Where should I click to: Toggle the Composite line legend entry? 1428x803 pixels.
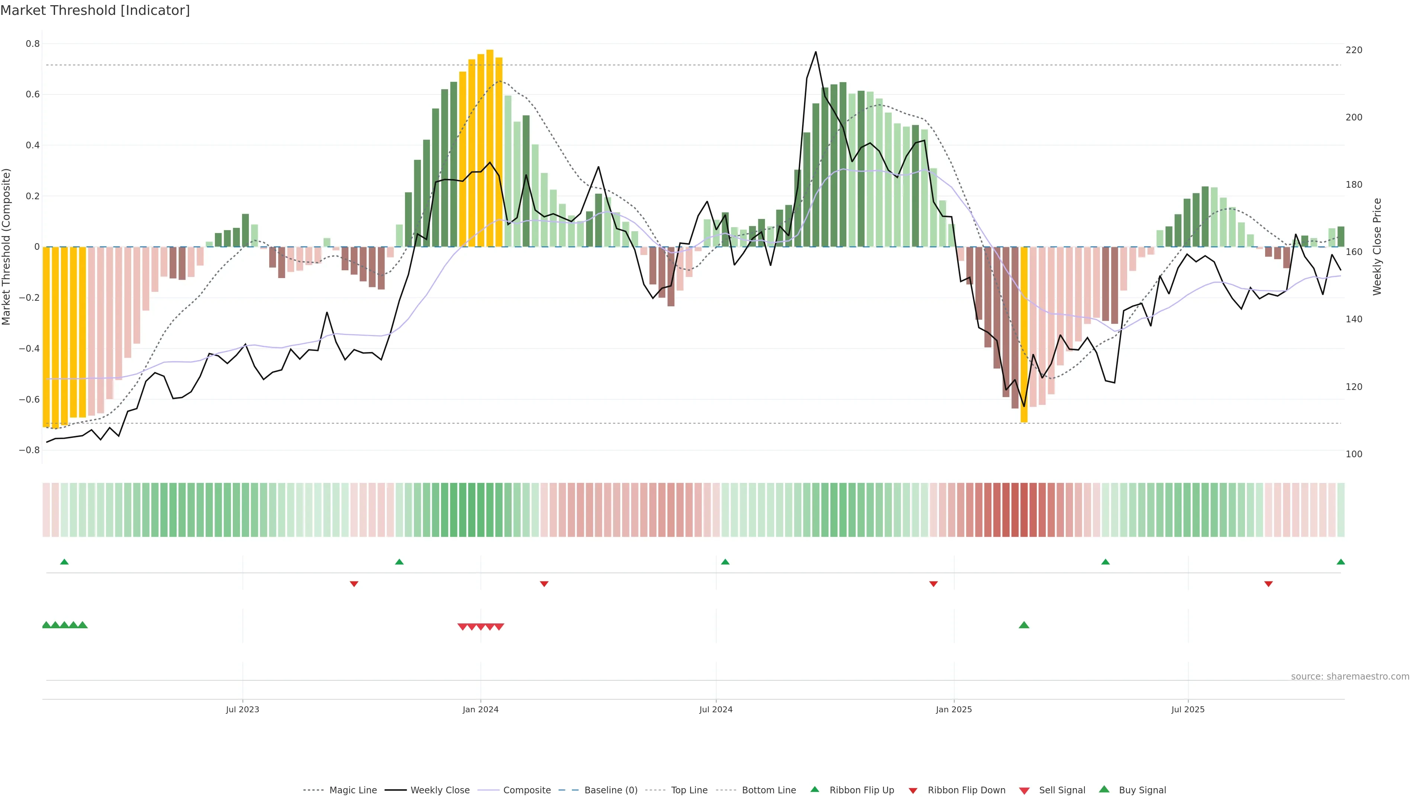point(527,790)
